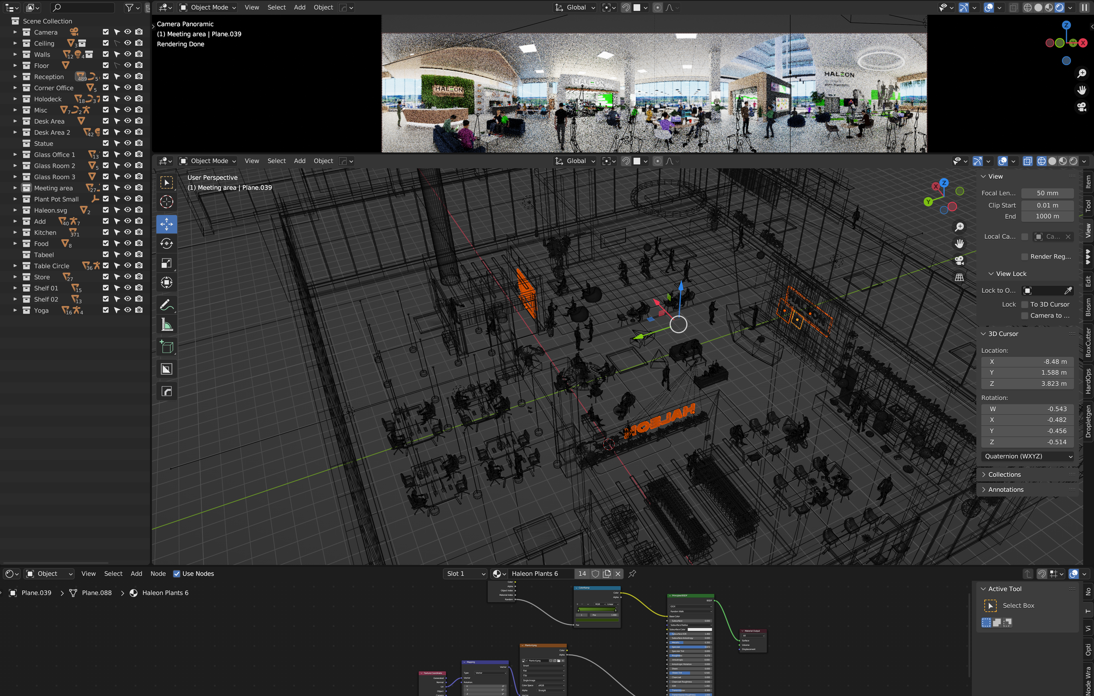Select the Scale tool in the toolbar
The width and height of the screenshot is (1094, 696).
click(x=166, y=263)
